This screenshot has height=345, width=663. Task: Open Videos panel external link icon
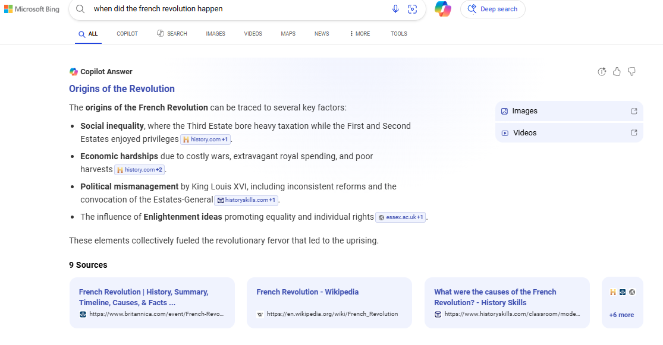634,133
